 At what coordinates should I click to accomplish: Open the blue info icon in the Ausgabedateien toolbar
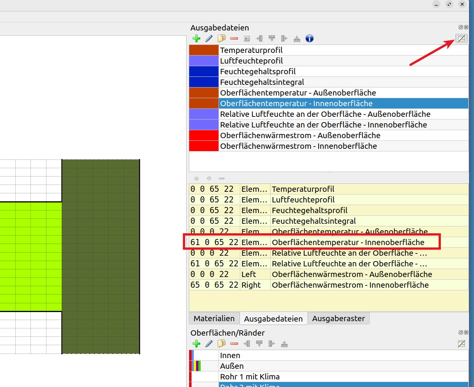[310, 38]
